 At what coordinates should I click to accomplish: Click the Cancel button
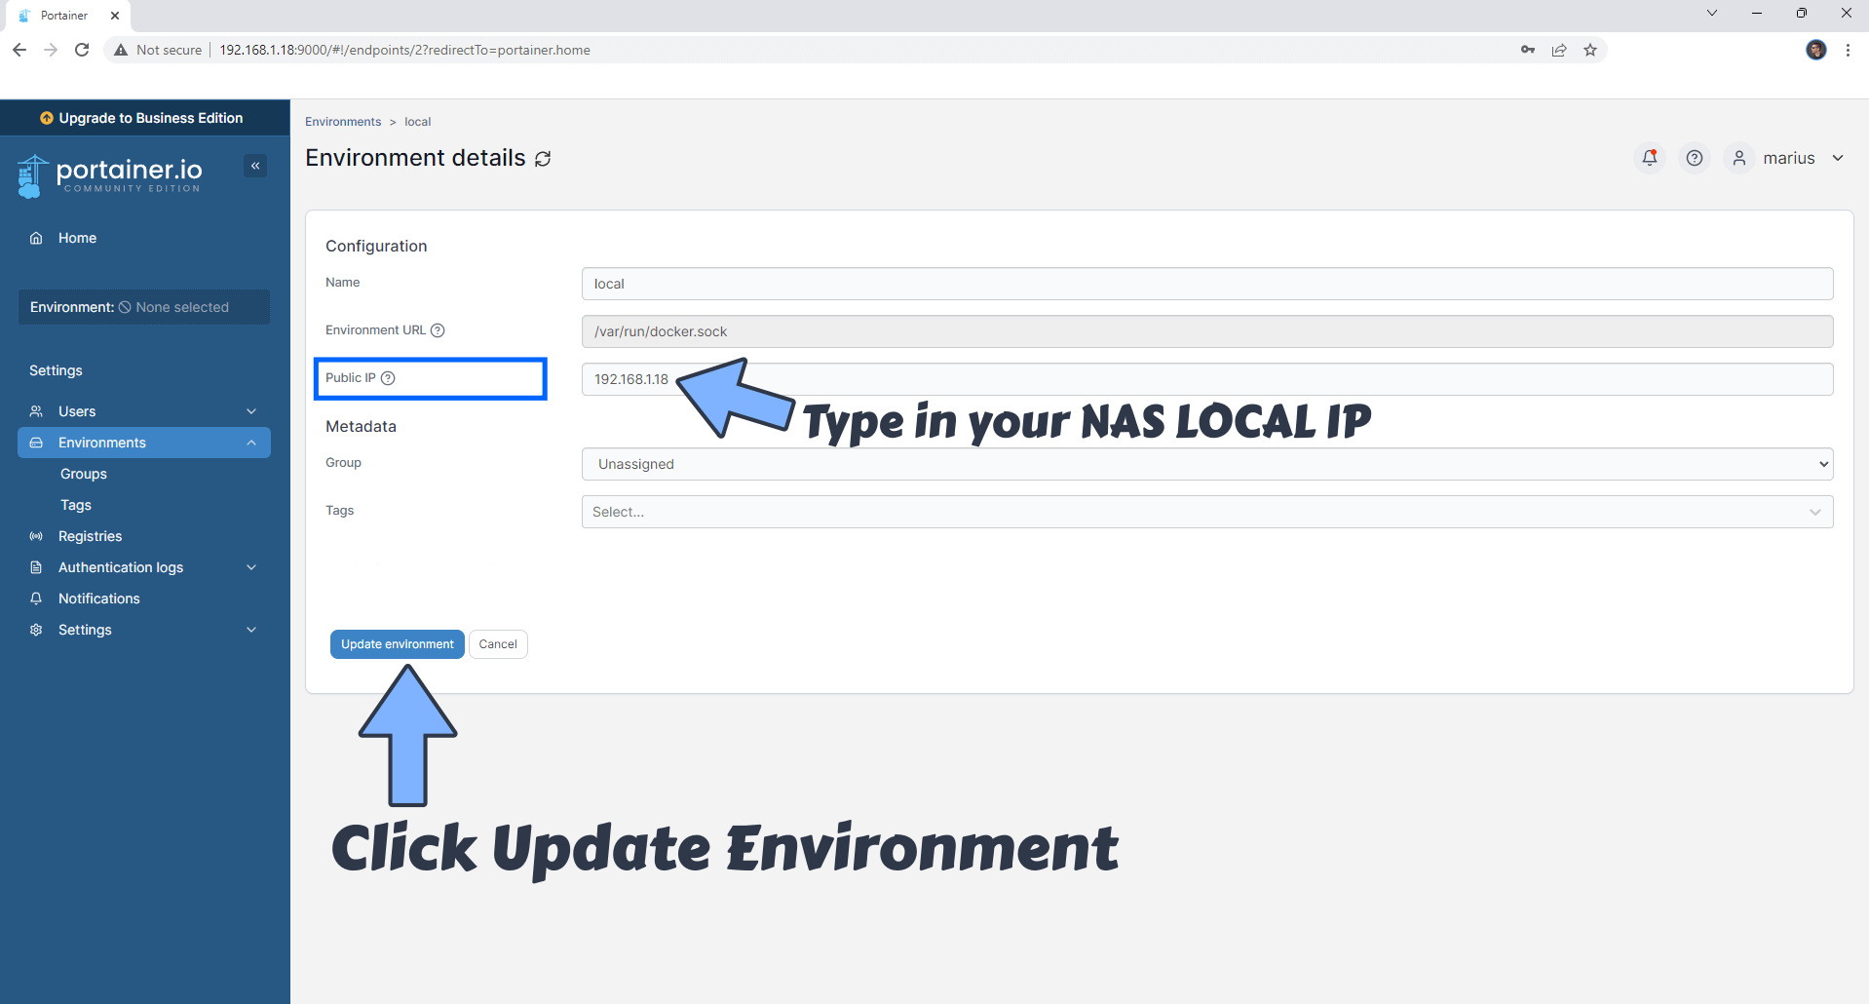pyautogui.click(x=498, y=644)
